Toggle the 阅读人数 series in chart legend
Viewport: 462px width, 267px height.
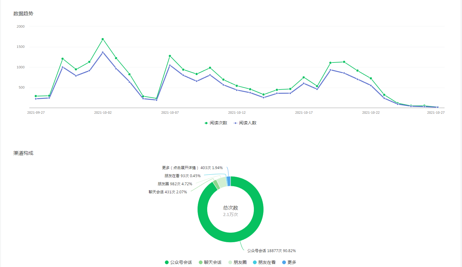(245, 123)
